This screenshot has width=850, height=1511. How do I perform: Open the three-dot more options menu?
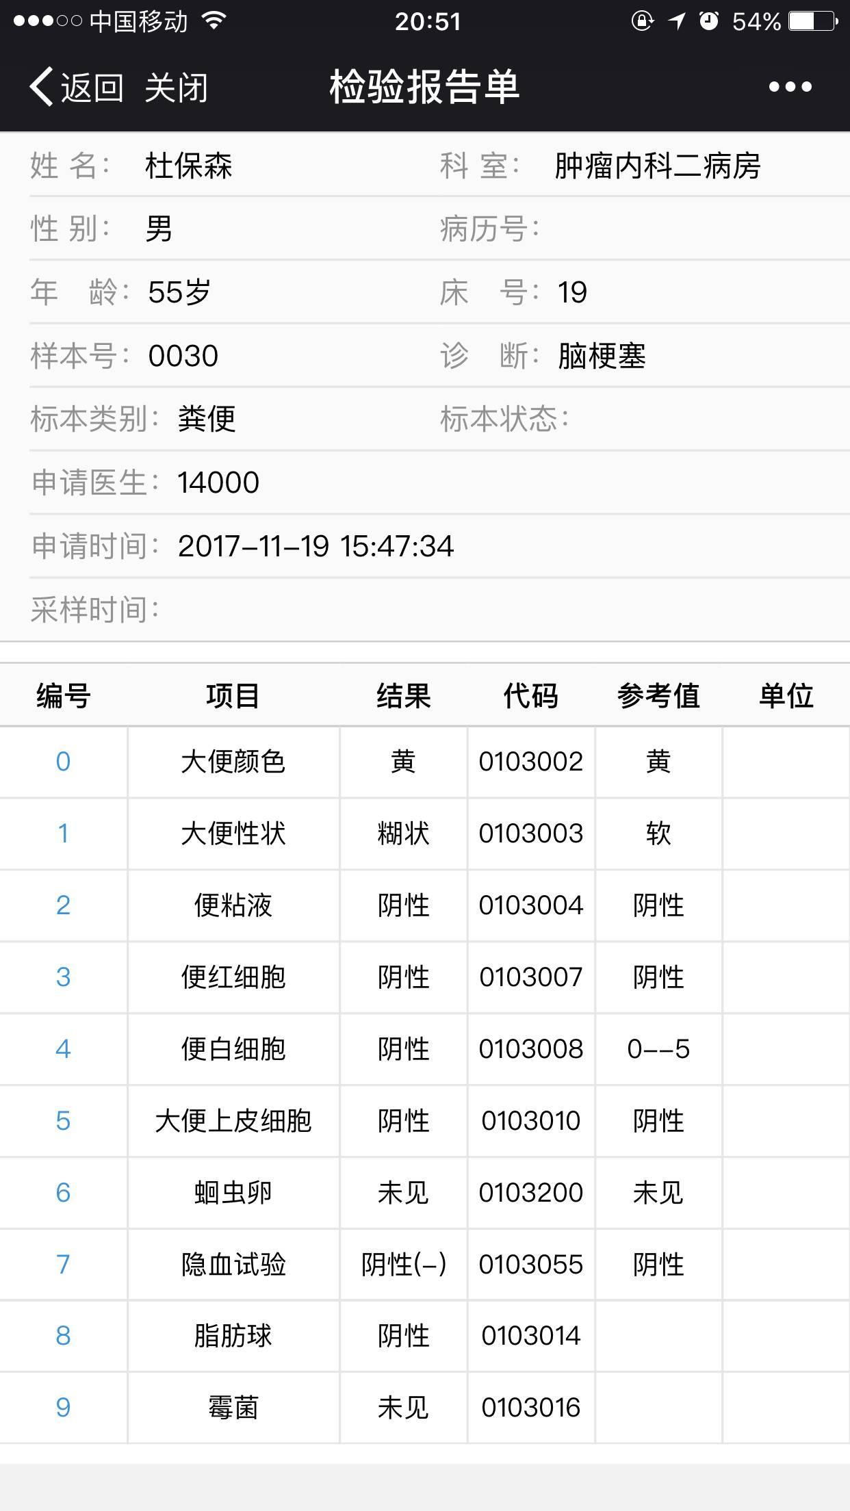point(790,87)
